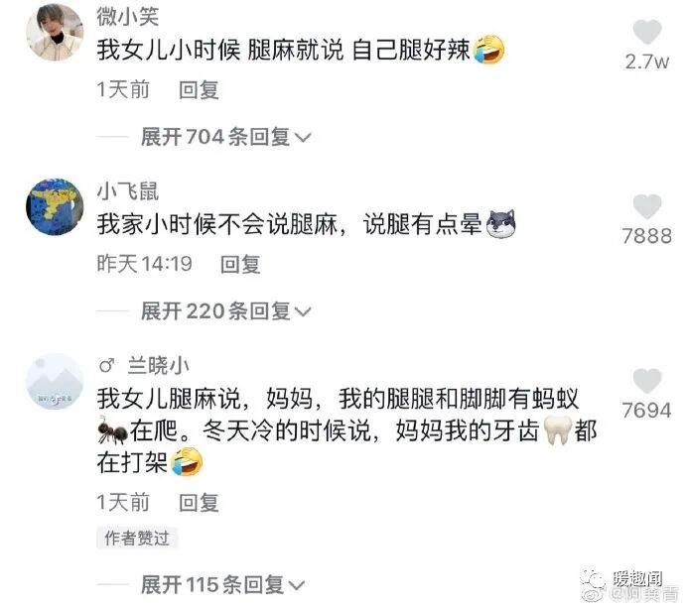Open 小飞鼠's profile avatar

pyautogui.click(x=55, y=206)
